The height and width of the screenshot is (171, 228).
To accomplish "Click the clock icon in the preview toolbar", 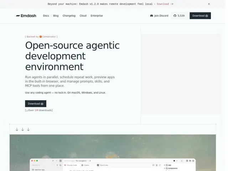I will pos(193,161).
